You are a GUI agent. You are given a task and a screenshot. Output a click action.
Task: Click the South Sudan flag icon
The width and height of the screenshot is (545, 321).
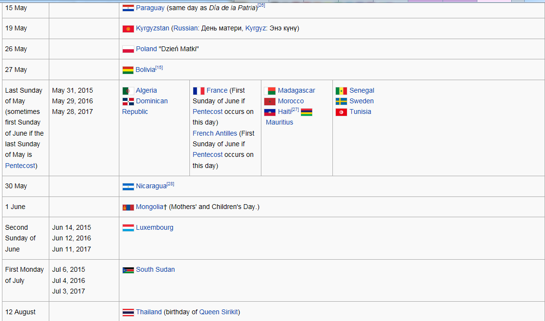tap(128, 270)
